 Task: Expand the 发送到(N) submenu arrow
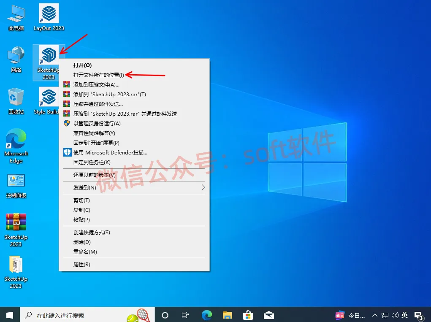click(203, 187)
